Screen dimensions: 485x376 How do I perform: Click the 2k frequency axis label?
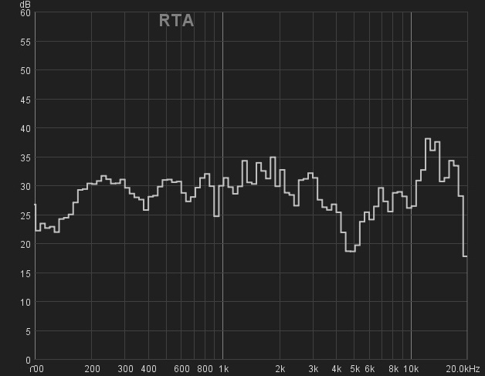point(280,369)
